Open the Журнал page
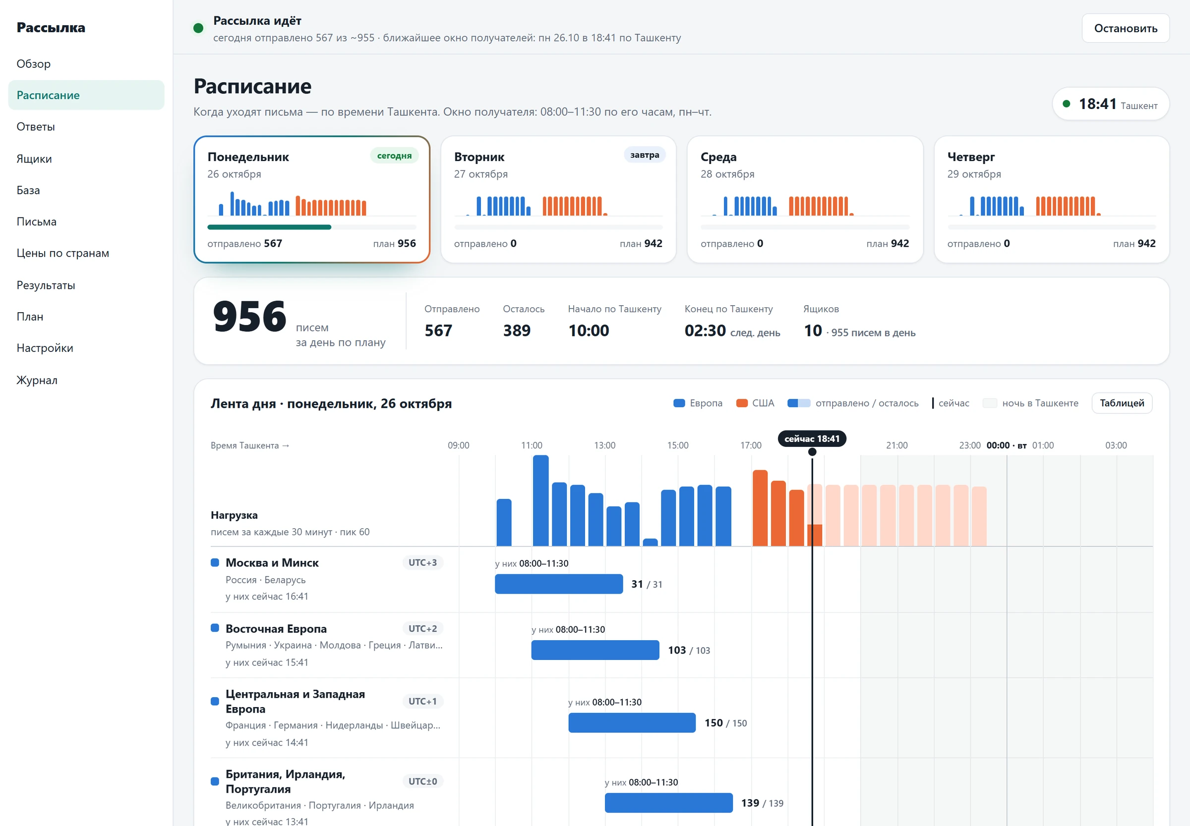This screenshot has height=826, width=1190. pos(86,380)
